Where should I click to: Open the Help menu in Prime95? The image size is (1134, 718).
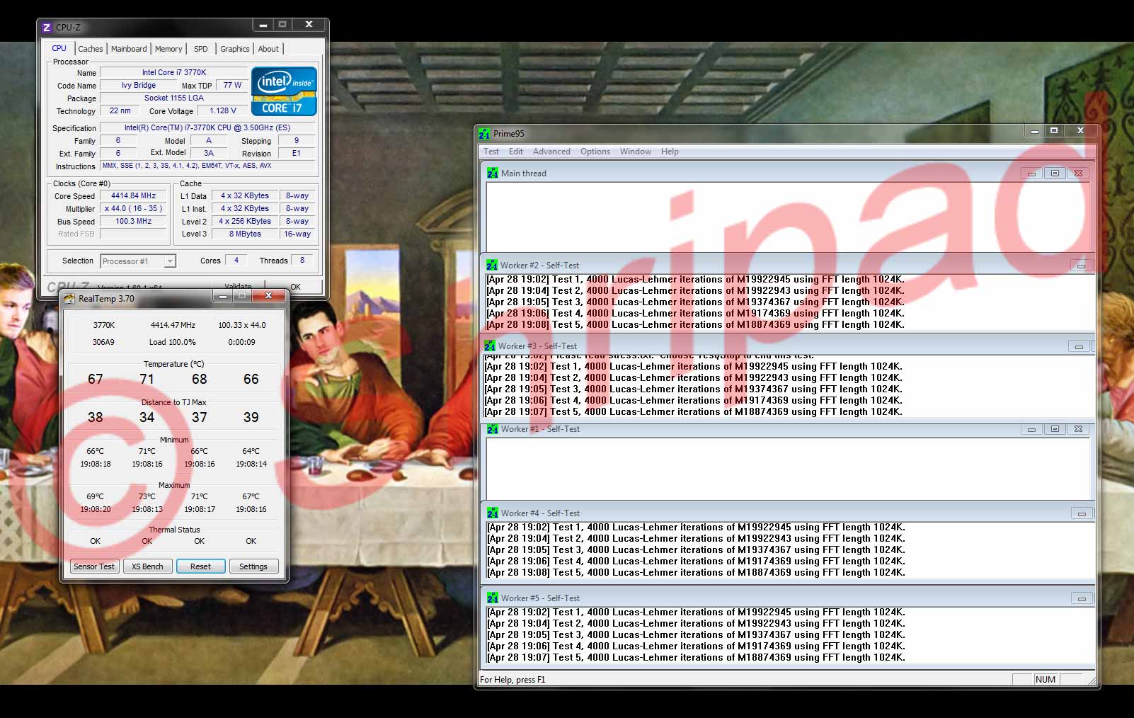670,152
